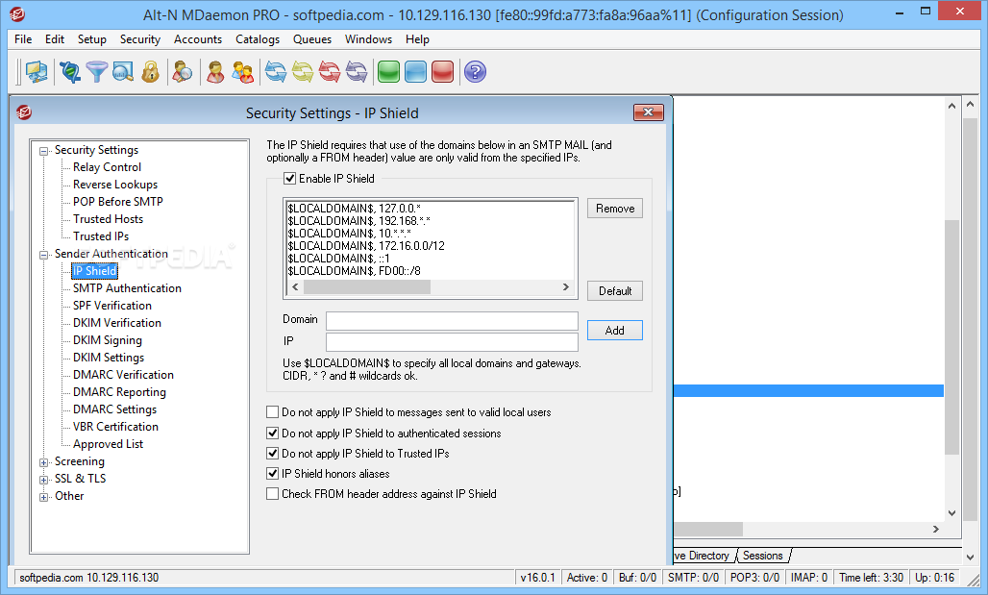
Task: Open Trusted Hosts in the tree
Action: [108, 219]
